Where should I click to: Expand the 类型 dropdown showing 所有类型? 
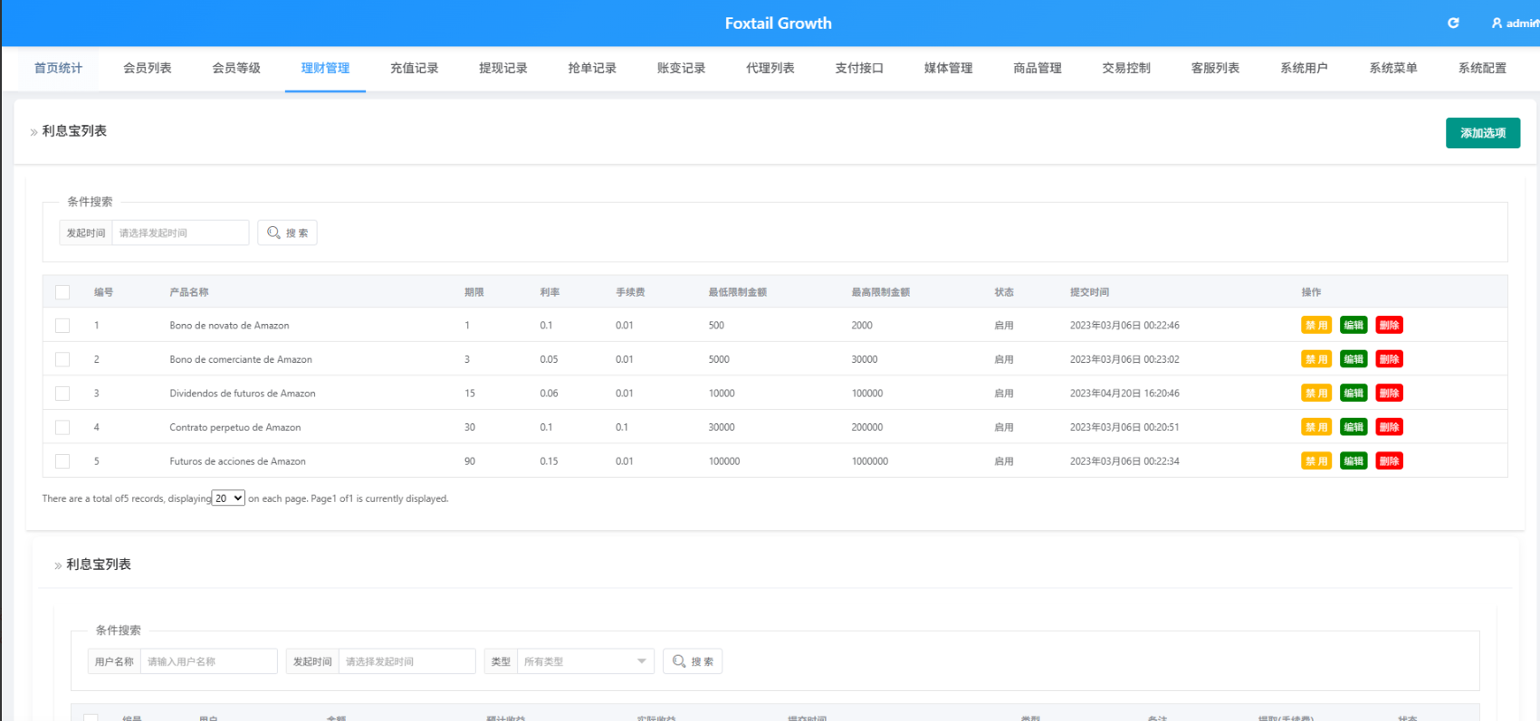(585, 661)
